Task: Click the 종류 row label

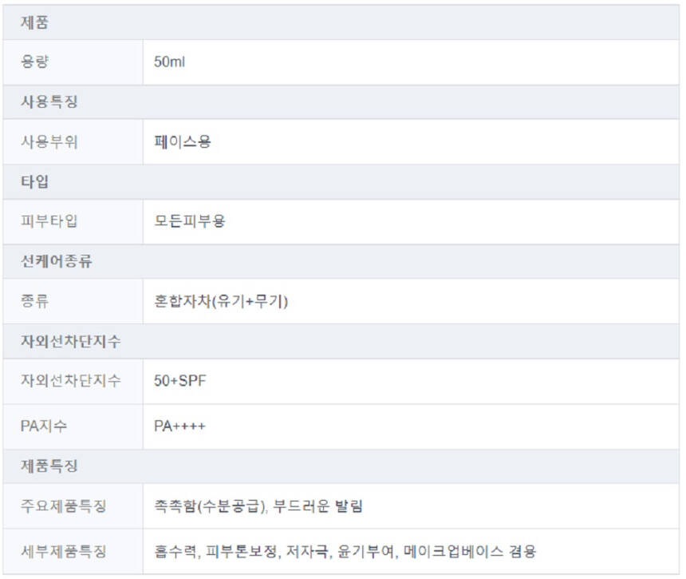Action: click(34, 301)
